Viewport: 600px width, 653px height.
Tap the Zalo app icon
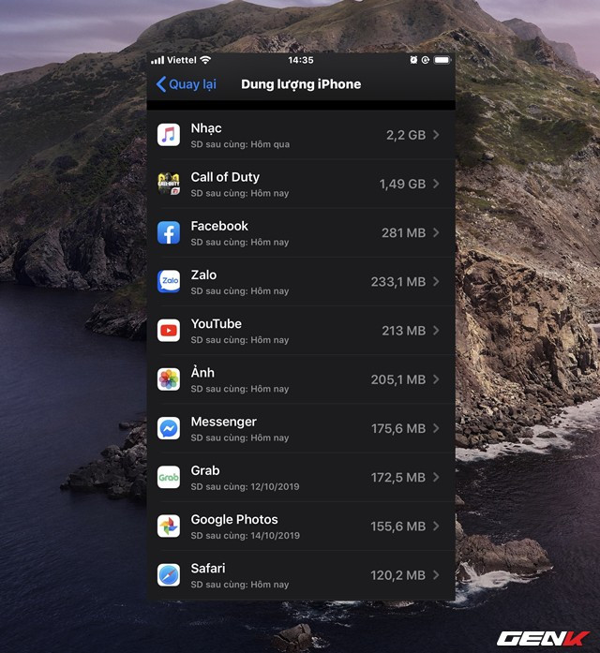(169, 281)
